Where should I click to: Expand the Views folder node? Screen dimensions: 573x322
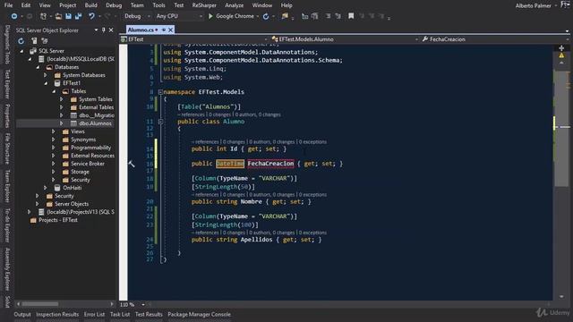click(54, 131)
